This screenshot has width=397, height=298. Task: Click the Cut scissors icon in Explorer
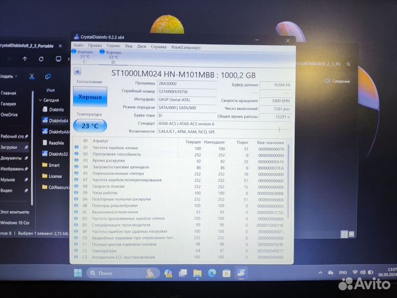pyautogui.click(x=32, y=76)
